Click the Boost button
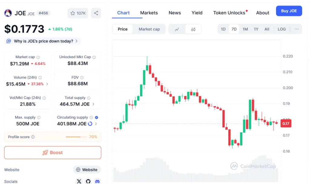This screenshot has width=310, height=184. (52, 152)
